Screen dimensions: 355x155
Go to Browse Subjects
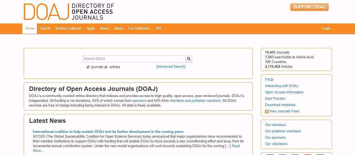68,28
